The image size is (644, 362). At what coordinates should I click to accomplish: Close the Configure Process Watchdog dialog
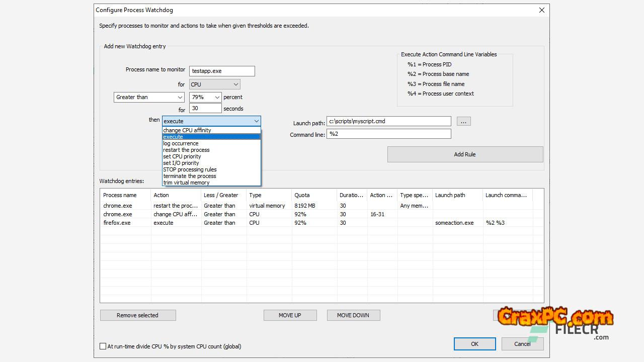(541, 10)
